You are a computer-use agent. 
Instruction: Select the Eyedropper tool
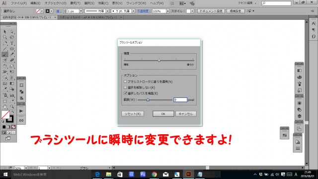tap(5, 89)
